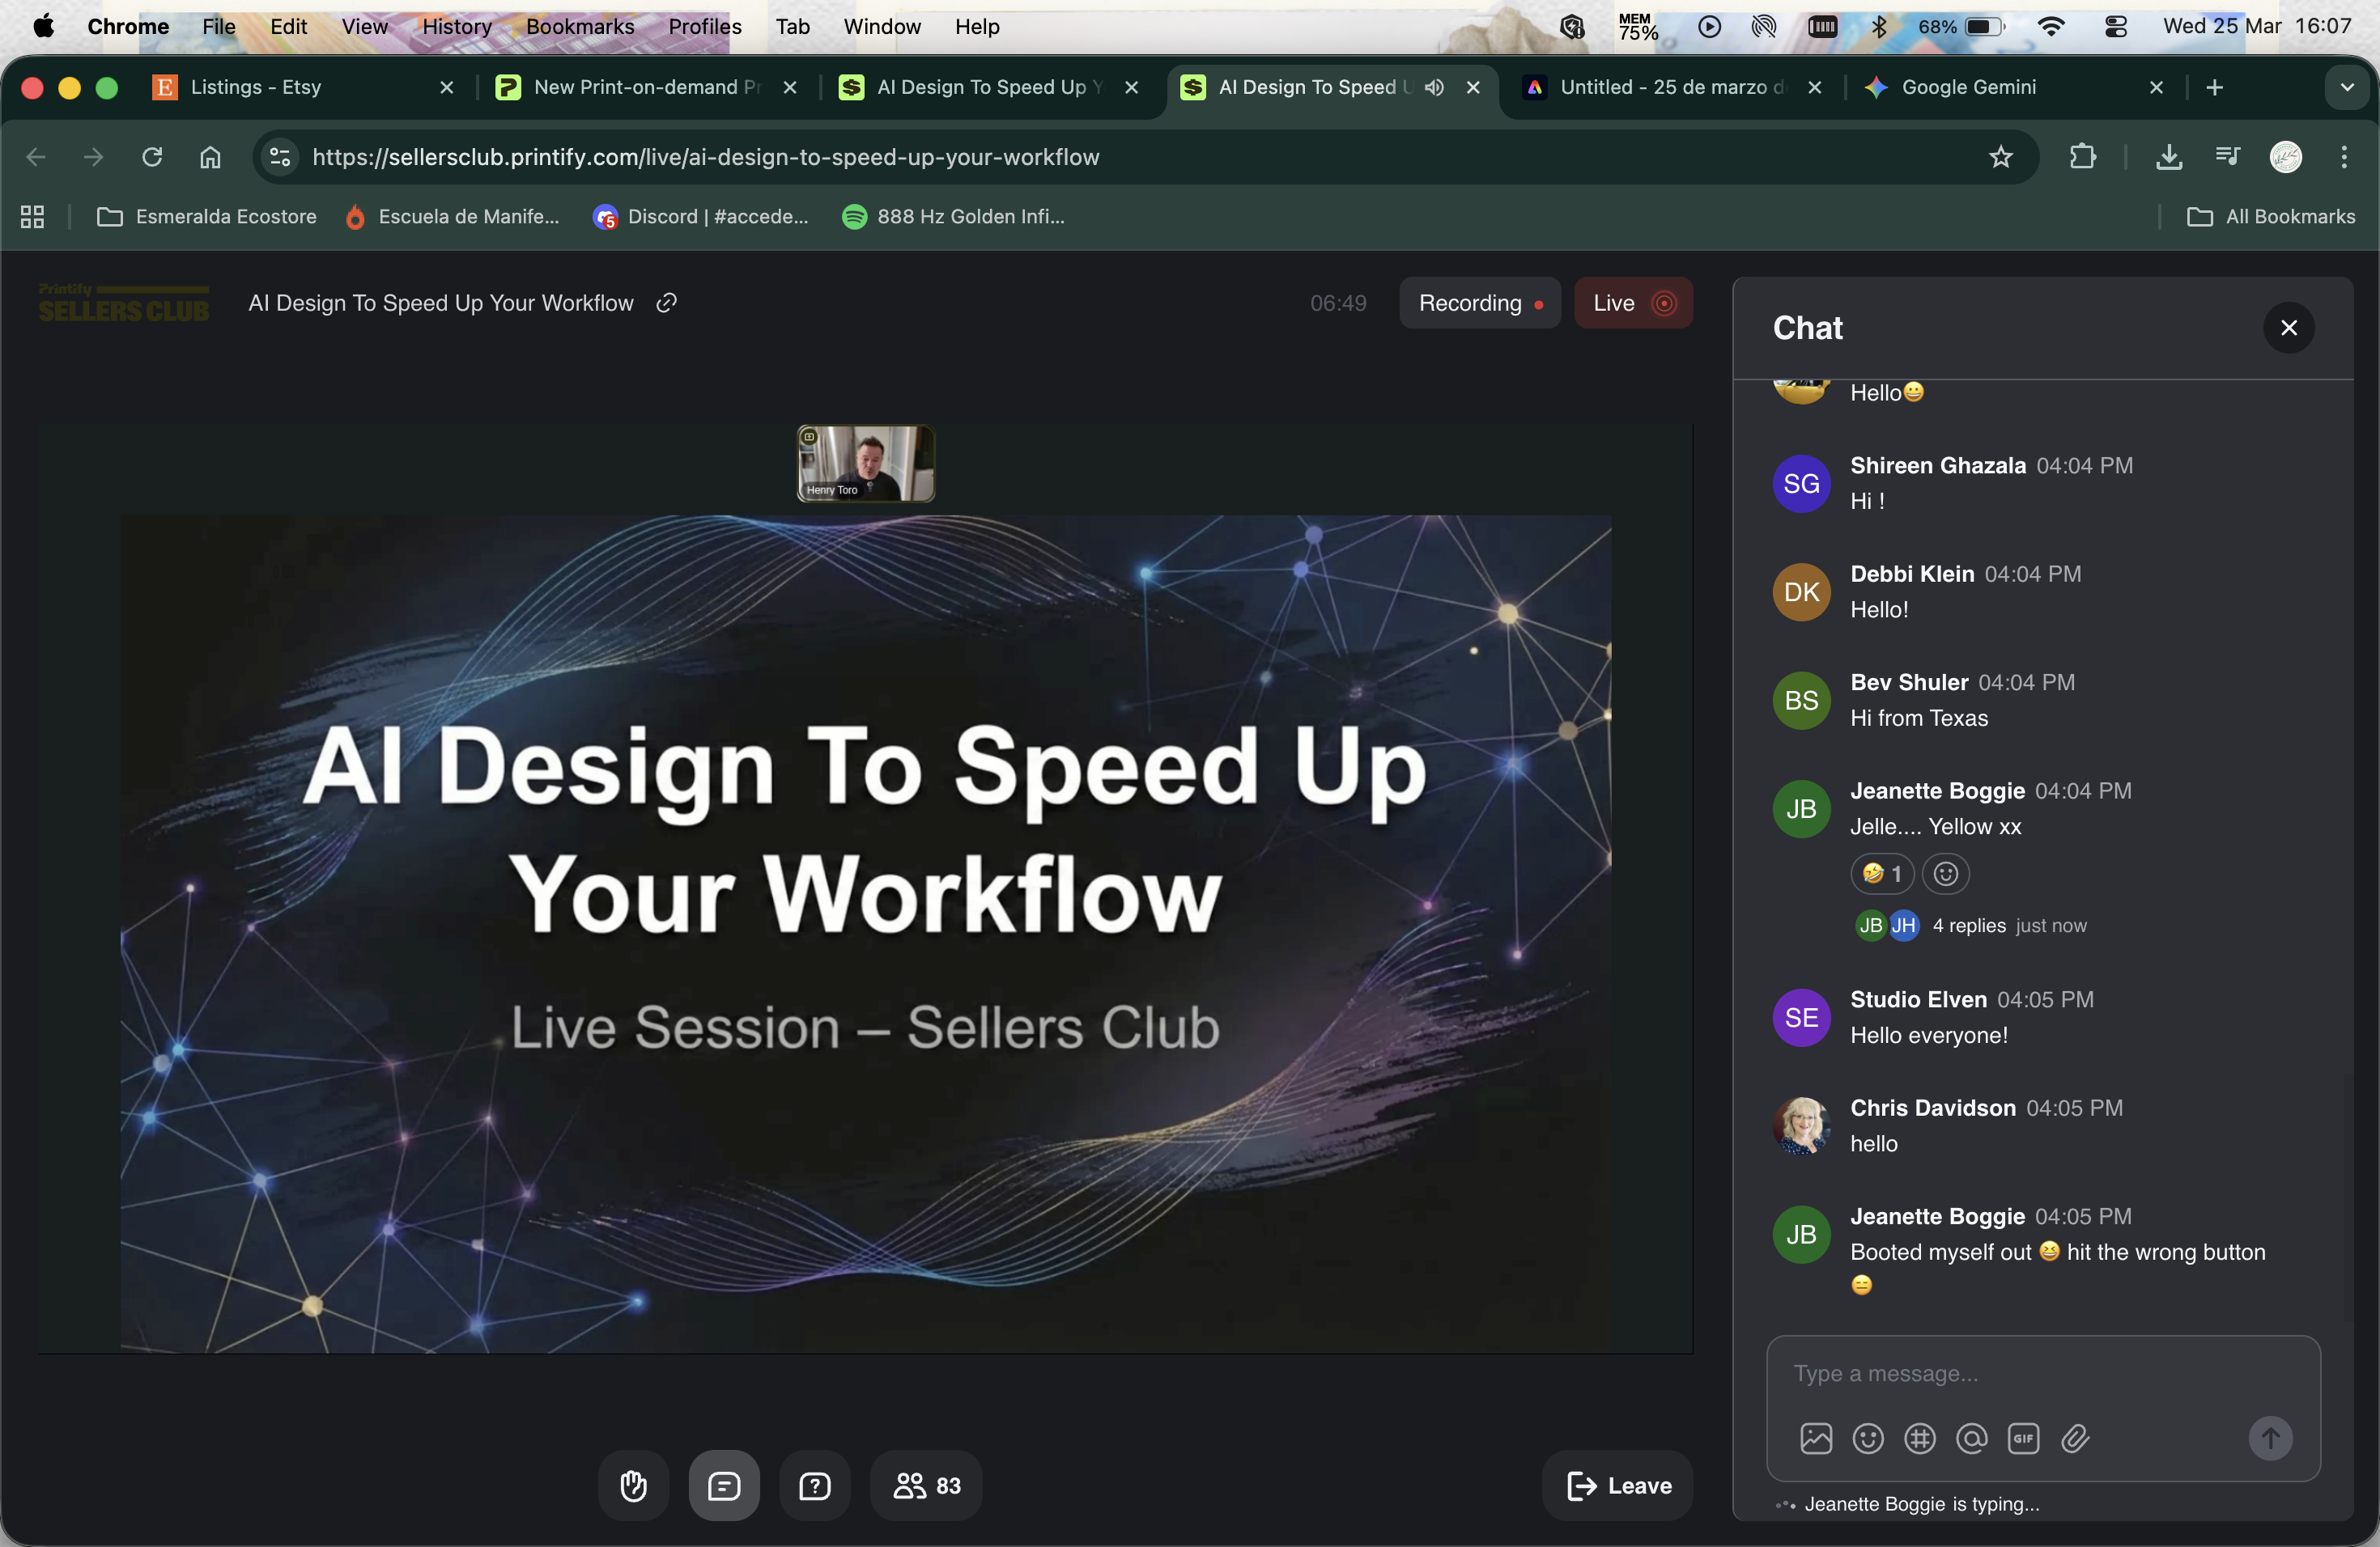Screen dimensions: 2380x1547
Task: Click the Live status badge
Action: point(1633,303)
